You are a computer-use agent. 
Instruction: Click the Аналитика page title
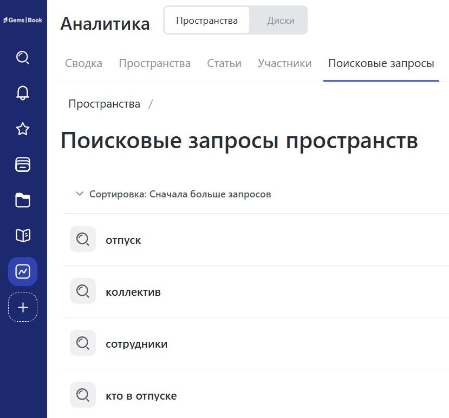pos(105,23)
